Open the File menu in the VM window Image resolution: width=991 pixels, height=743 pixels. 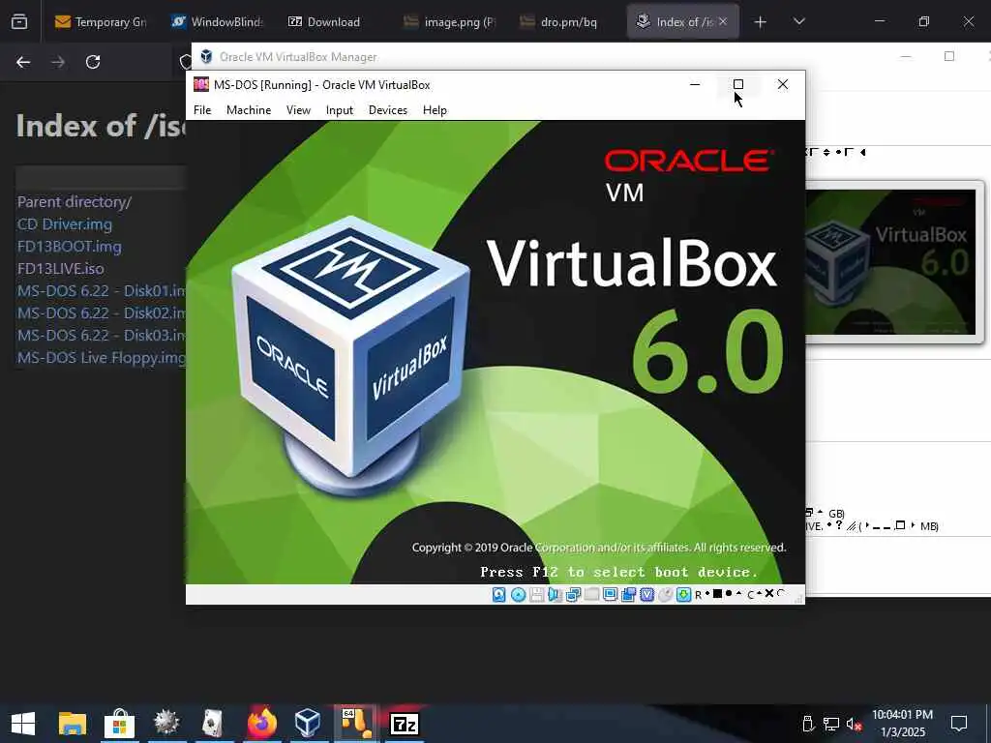point(202,110)
